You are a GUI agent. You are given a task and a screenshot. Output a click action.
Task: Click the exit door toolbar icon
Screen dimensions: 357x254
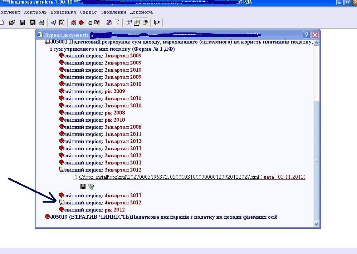(156, 22)
